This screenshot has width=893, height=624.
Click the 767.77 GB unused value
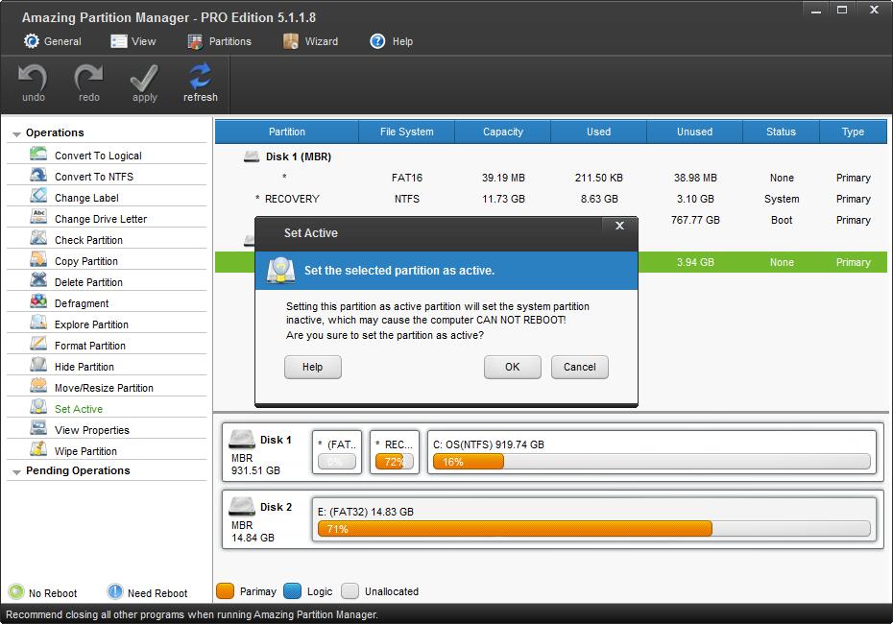tap(695, 220)
